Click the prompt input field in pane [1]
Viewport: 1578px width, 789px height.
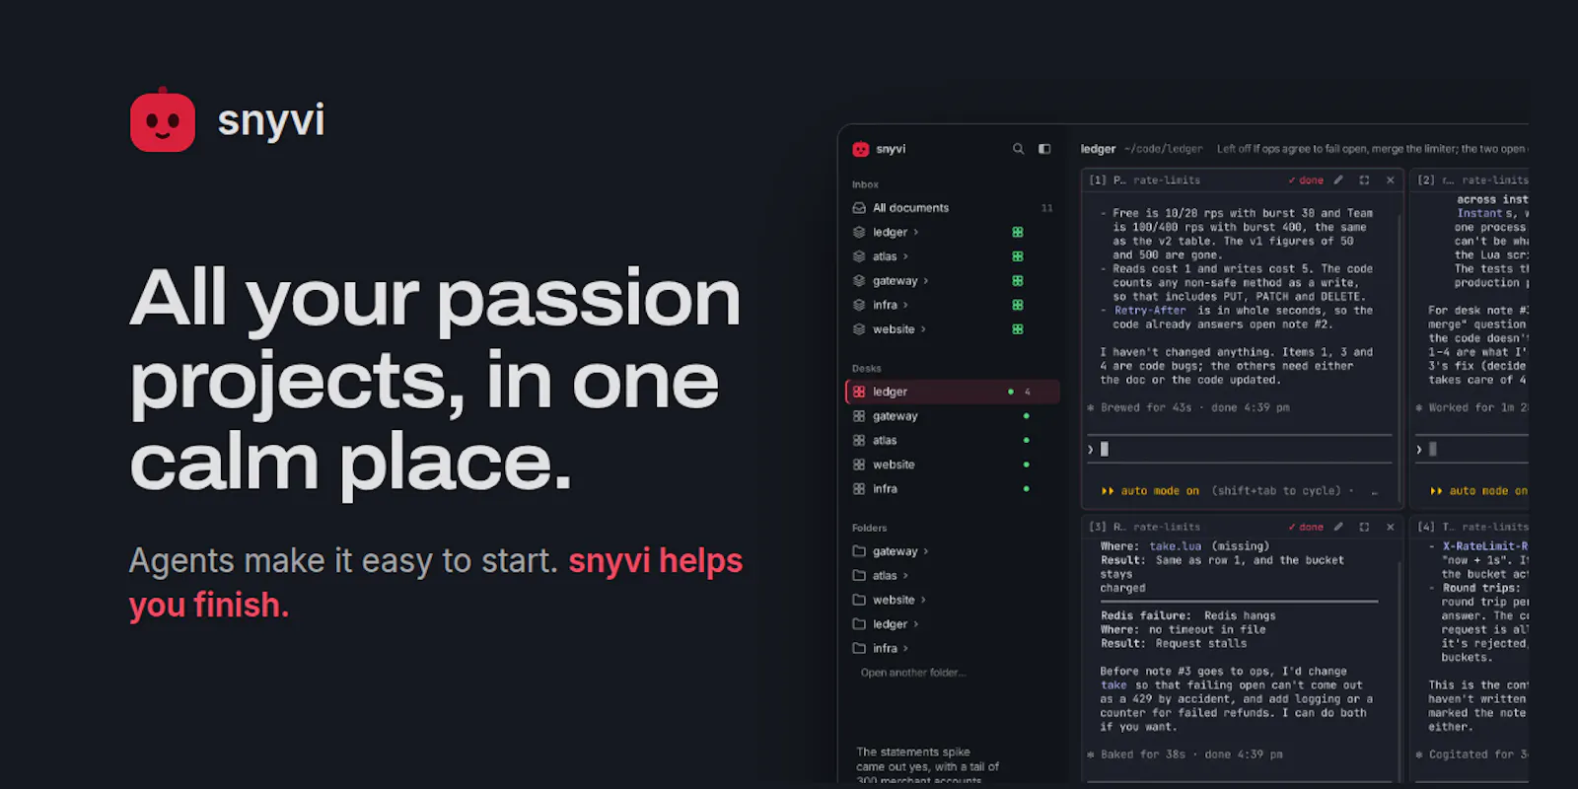click(x=1241, y=449)
